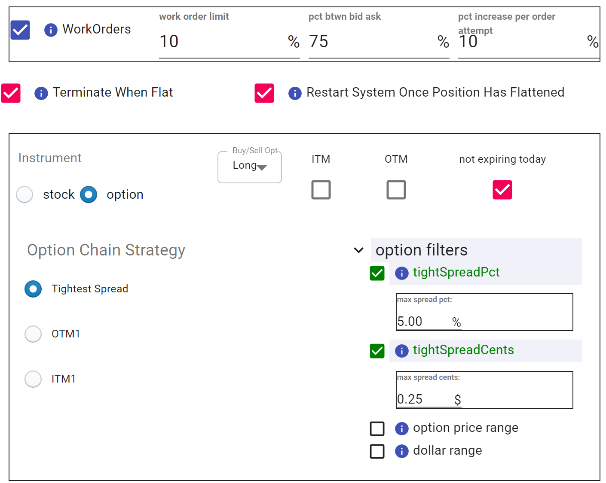
Task: Click info icon beside option price range
Action: (401, 428)
